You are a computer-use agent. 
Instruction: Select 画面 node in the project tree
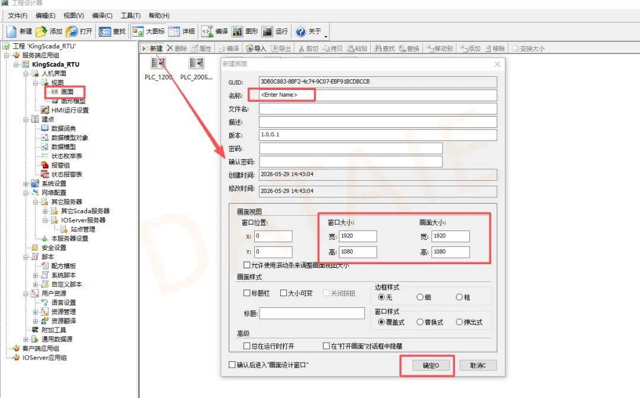pyautogui.click(x=67, y=92)
